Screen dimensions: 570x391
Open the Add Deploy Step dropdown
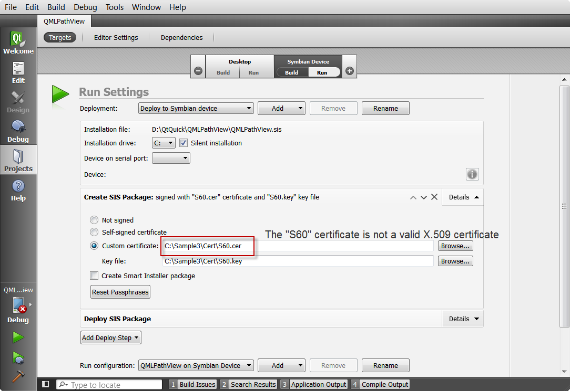110,337
